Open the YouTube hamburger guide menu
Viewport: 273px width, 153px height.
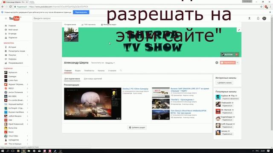[6, 18]
